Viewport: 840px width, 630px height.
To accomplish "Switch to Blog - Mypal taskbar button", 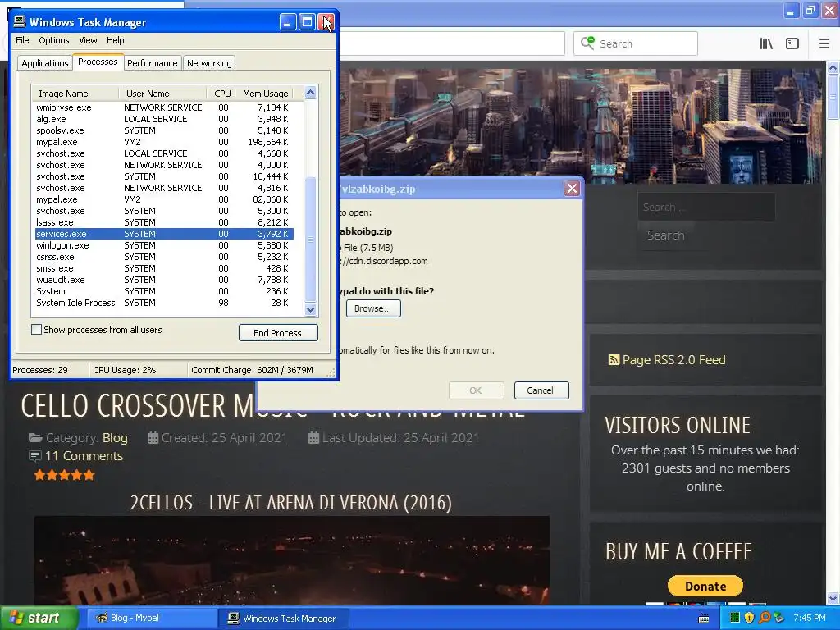I will [x=152, y=618].
